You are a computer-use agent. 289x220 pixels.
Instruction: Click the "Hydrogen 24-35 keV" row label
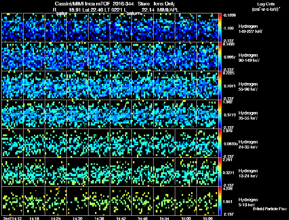pos(248,144)
